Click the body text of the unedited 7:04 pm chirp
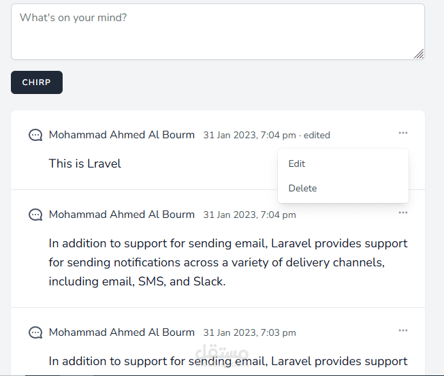This screenshot has height=376, width=444. tap(228, 262)
